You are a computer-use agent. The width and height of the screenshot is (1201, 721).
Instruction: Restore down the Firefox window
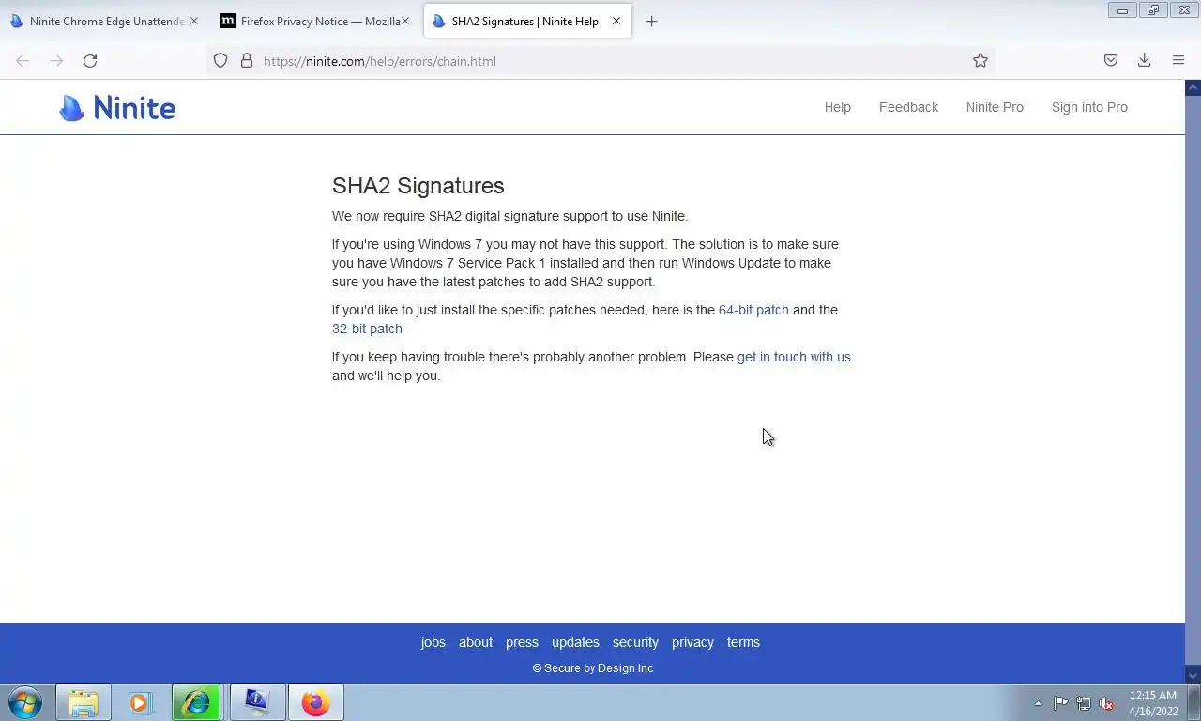click(x=1153, y=10)
